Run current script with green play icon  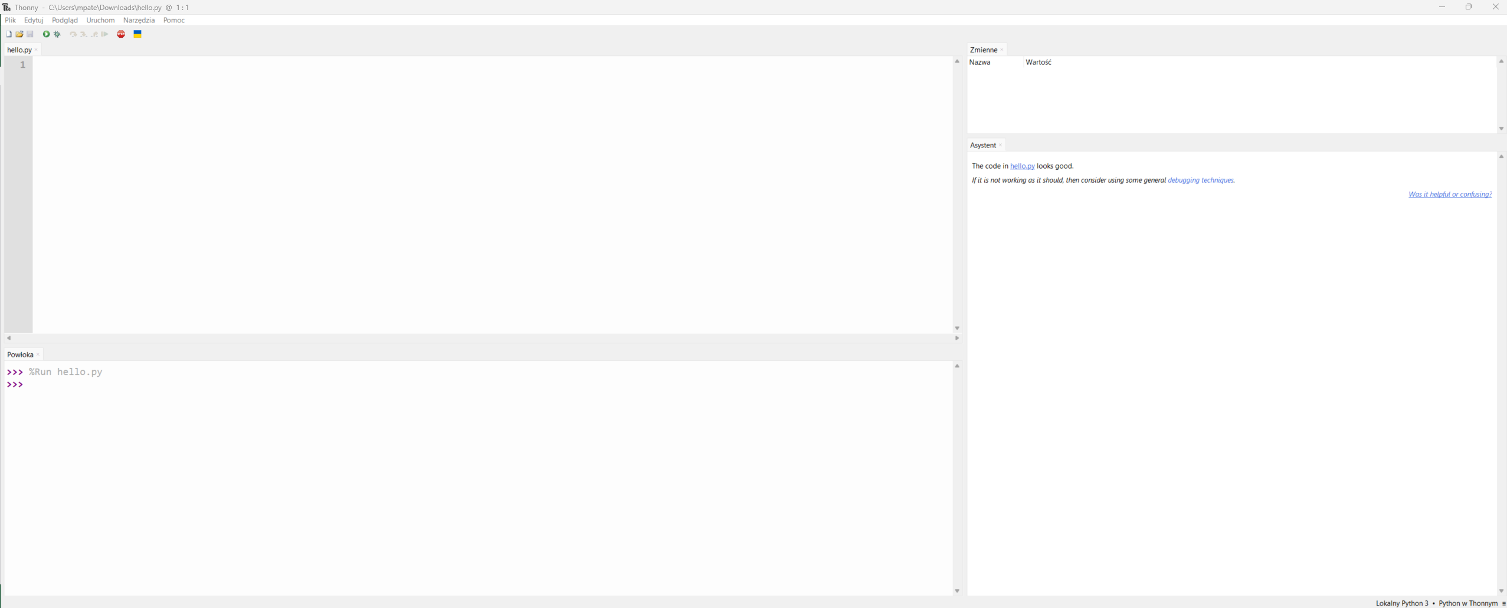point(46,34)
